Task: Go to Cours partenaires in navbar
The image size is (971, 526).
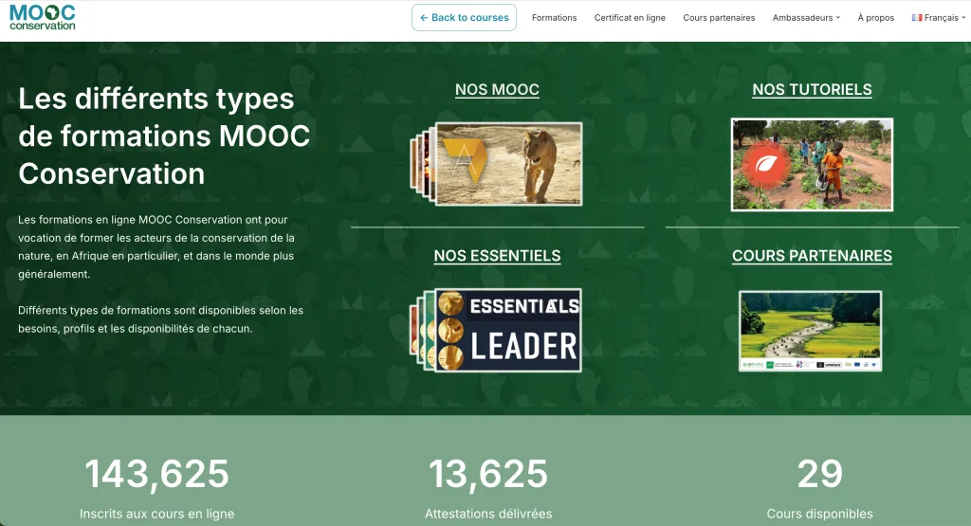Action: [719, 18]
